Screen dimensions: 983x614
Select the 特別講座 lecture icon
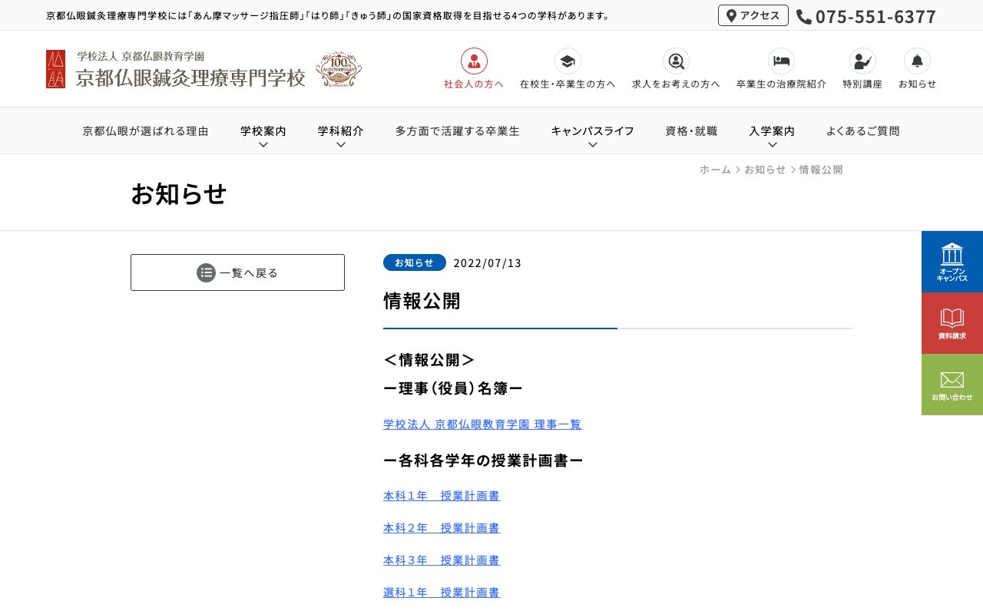coord(862,61)
